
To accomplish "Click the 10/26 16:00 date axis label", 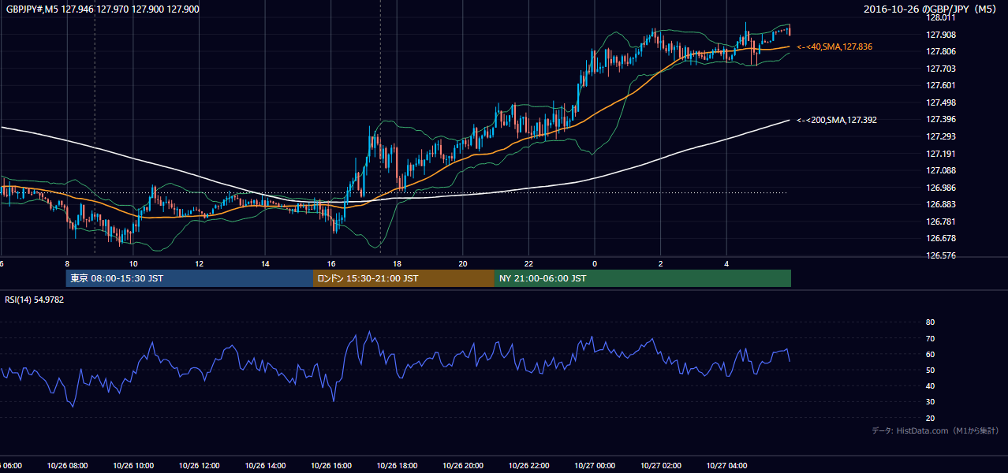I will pyautogui.click(x=330, y=466).
